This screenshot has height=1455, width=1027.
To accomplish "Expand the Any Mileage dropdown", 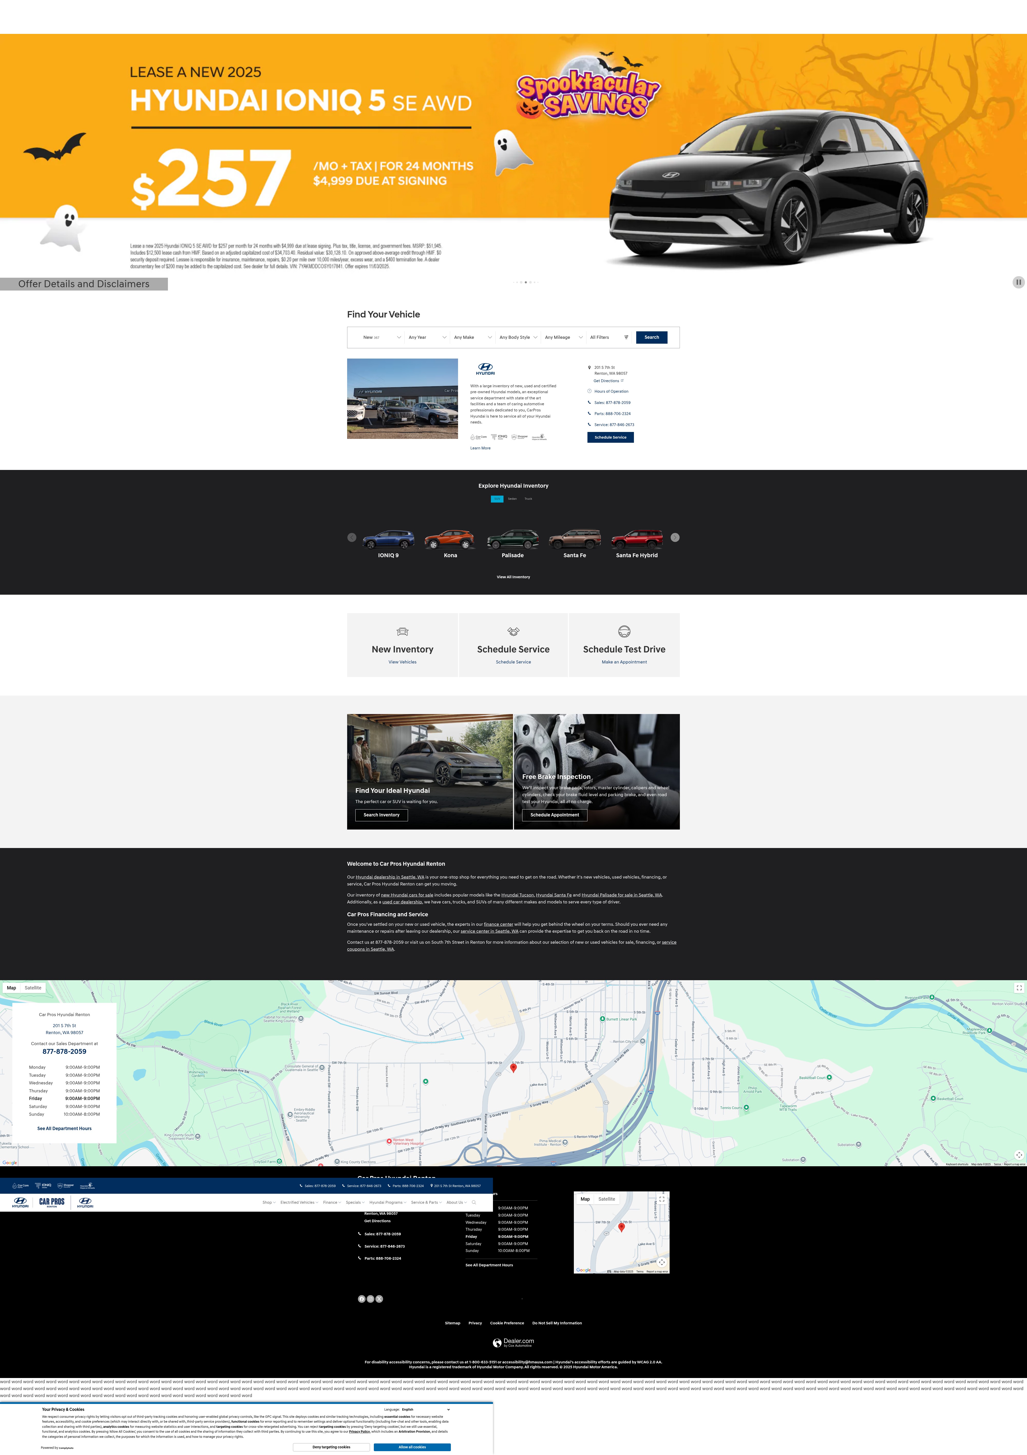I will tap(564, 337).
